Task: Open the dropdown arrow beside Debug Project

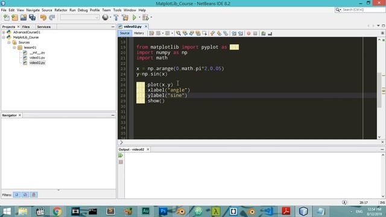Action: 151,17
